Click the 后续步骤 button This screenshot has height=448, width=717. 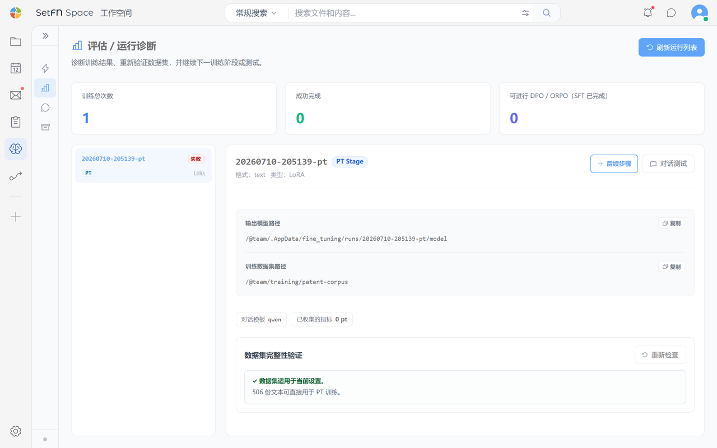(614, 164)
